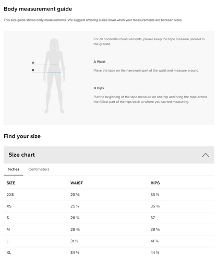Select the M size row
Screen dimensions: 217x257
click(109, 229)
